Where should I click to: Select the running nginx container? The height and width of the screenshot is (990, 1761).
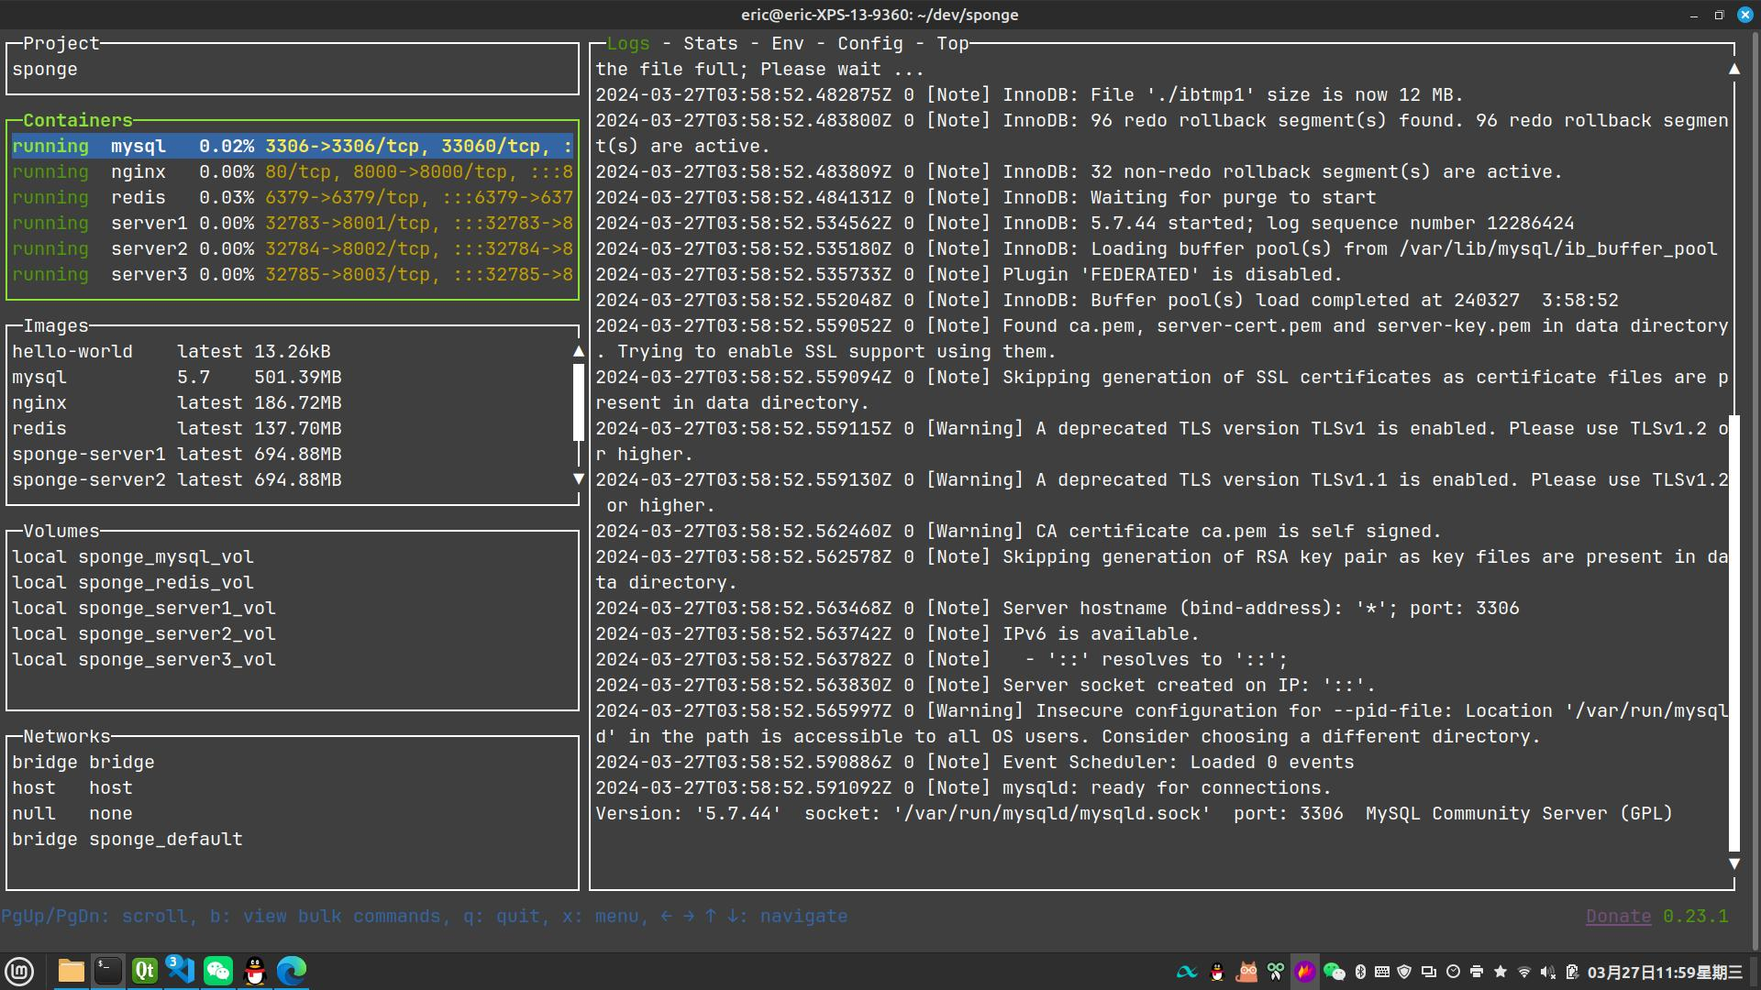(x=292, y=171)
